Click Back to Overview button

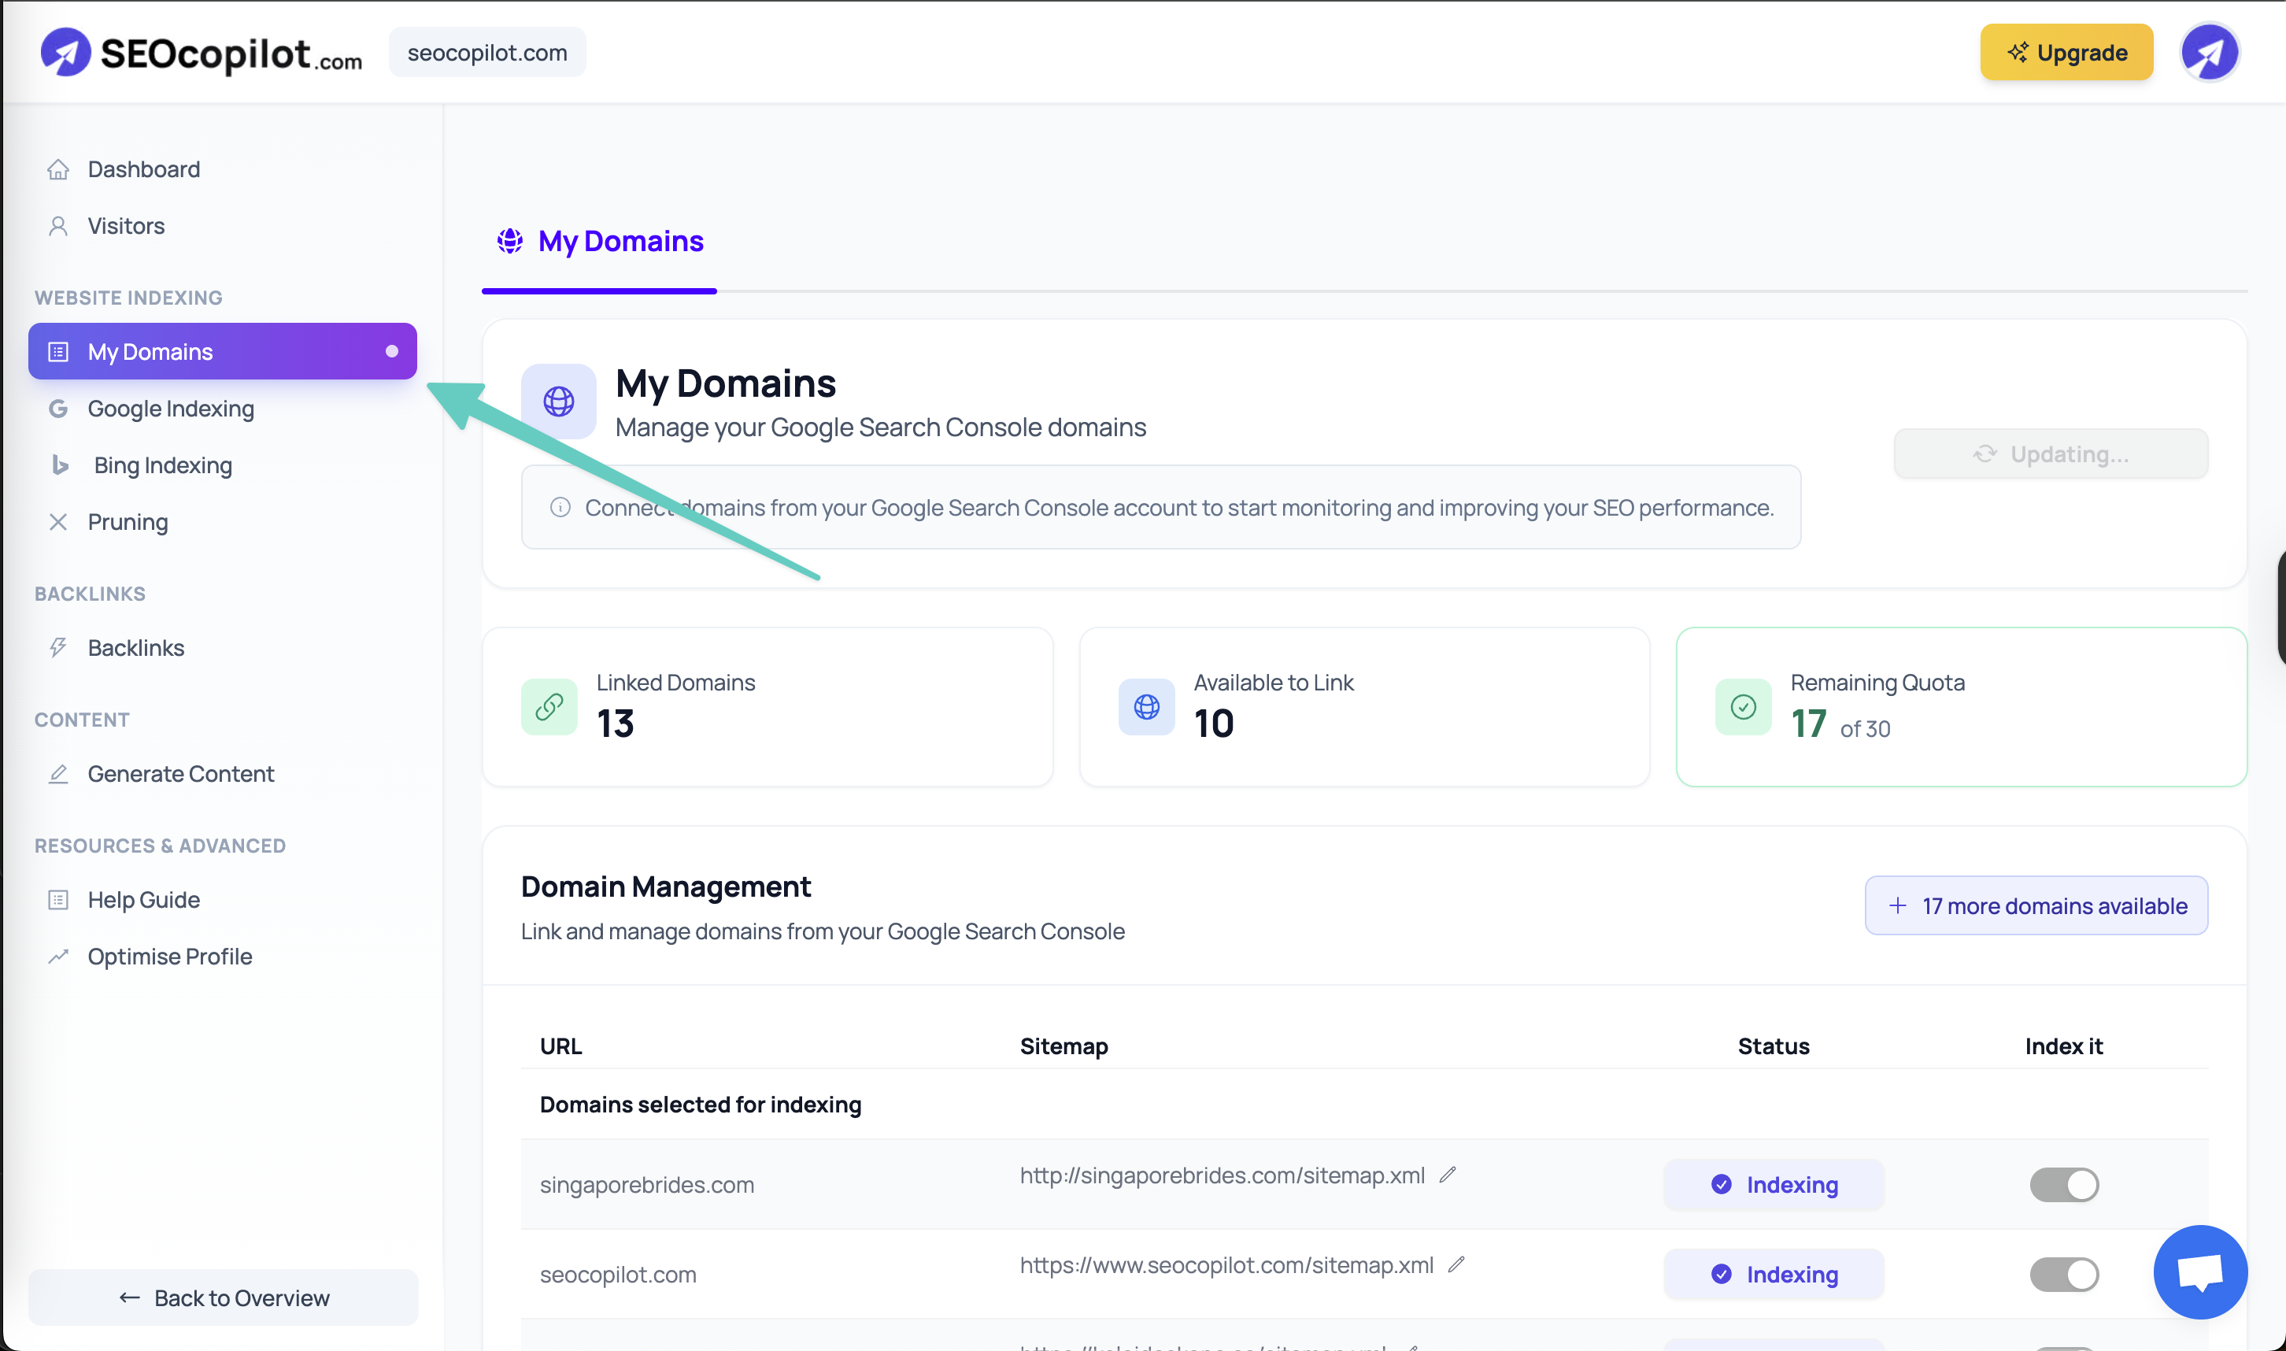(223, 1297)
